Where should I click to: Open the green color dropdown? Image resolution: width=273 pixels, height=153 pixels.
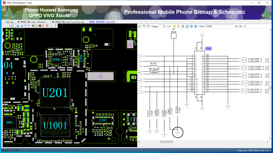[x=36, y=26]
